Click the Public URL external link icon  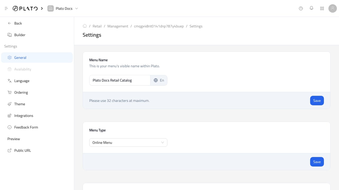click(x=10, y=150)
